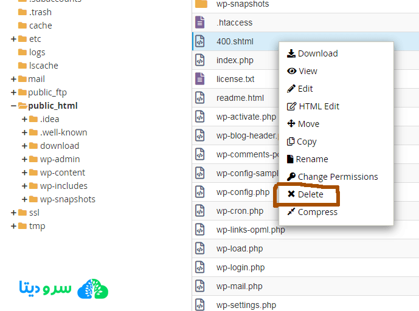
Task: Click the Download icon in context menu
Action: pyautogui.click(x=291, y=53)
